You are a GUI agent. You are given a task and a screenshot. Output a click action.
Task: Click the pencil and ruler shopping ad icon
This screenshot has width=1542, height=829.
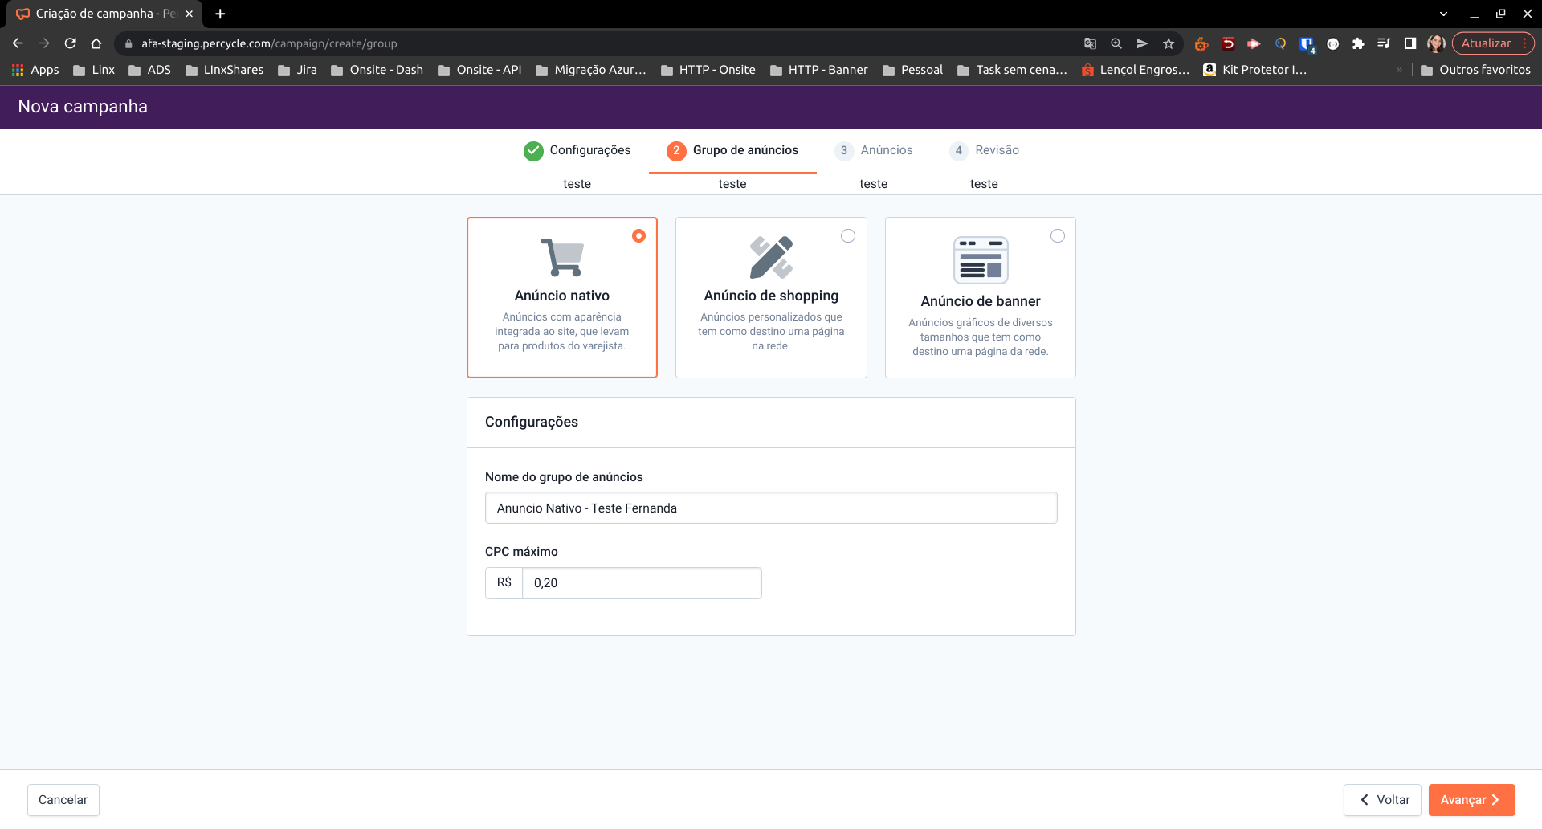(x=771, y=257)
